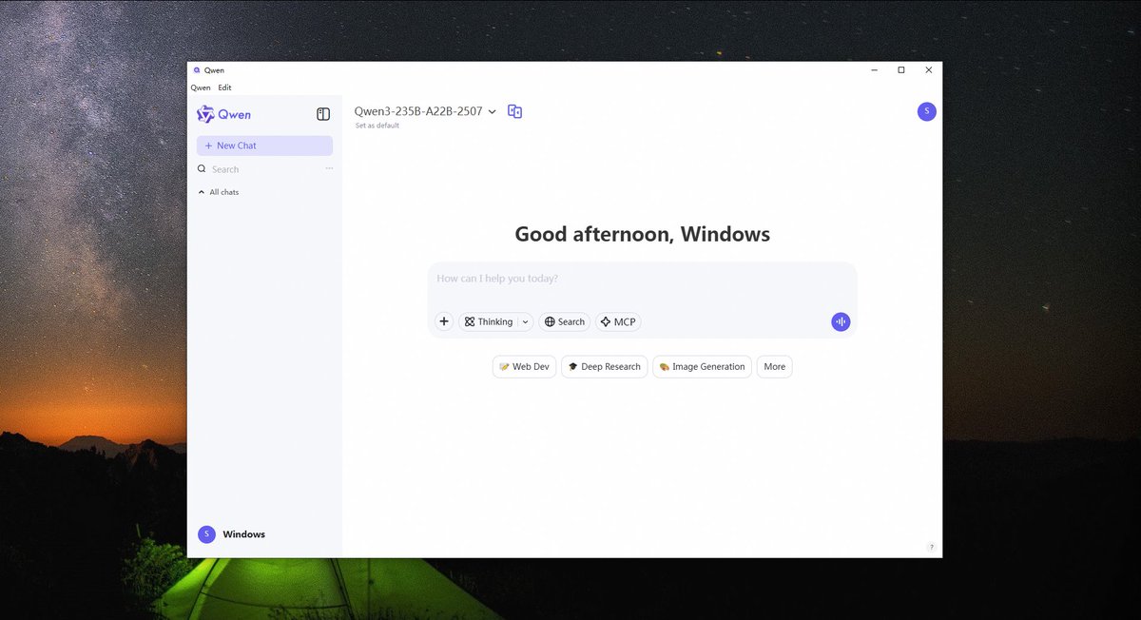Open the Windows user profile at sidebar bottom
The height and width of the screenshot is (620, 1141).
point(232,534)
